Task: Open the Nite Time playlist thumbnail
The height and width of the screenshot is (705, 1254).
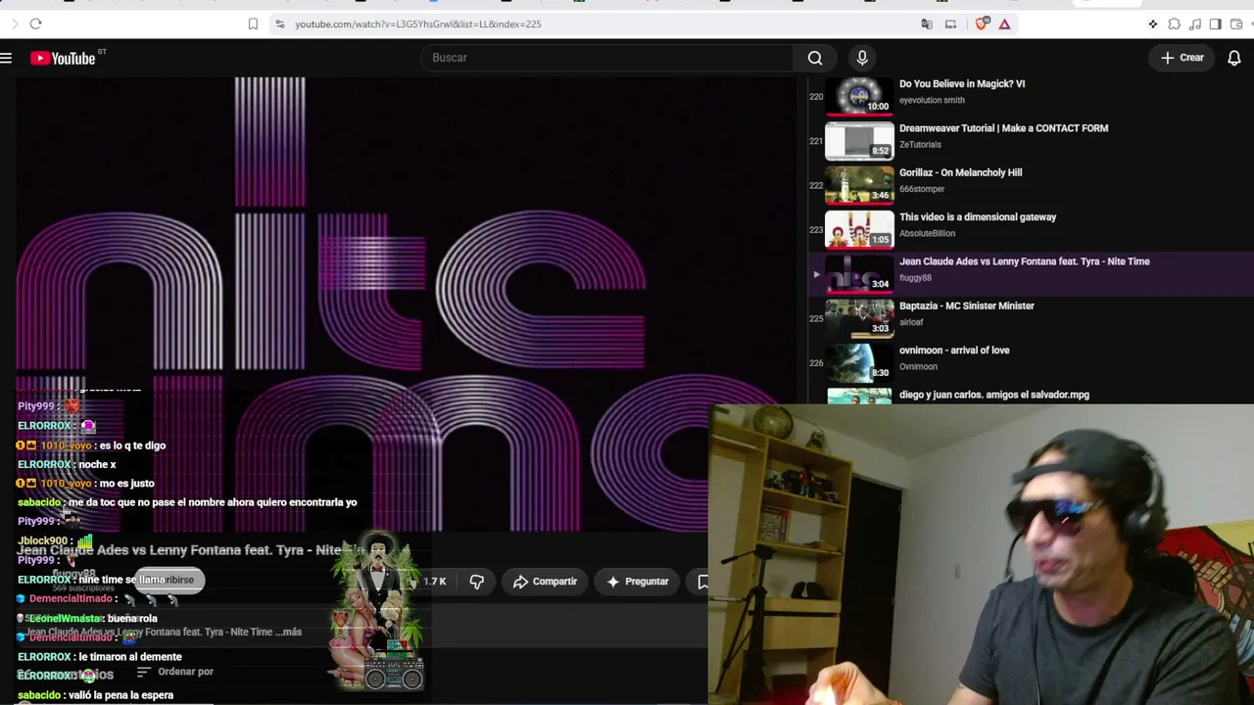Action: point(859,273)
